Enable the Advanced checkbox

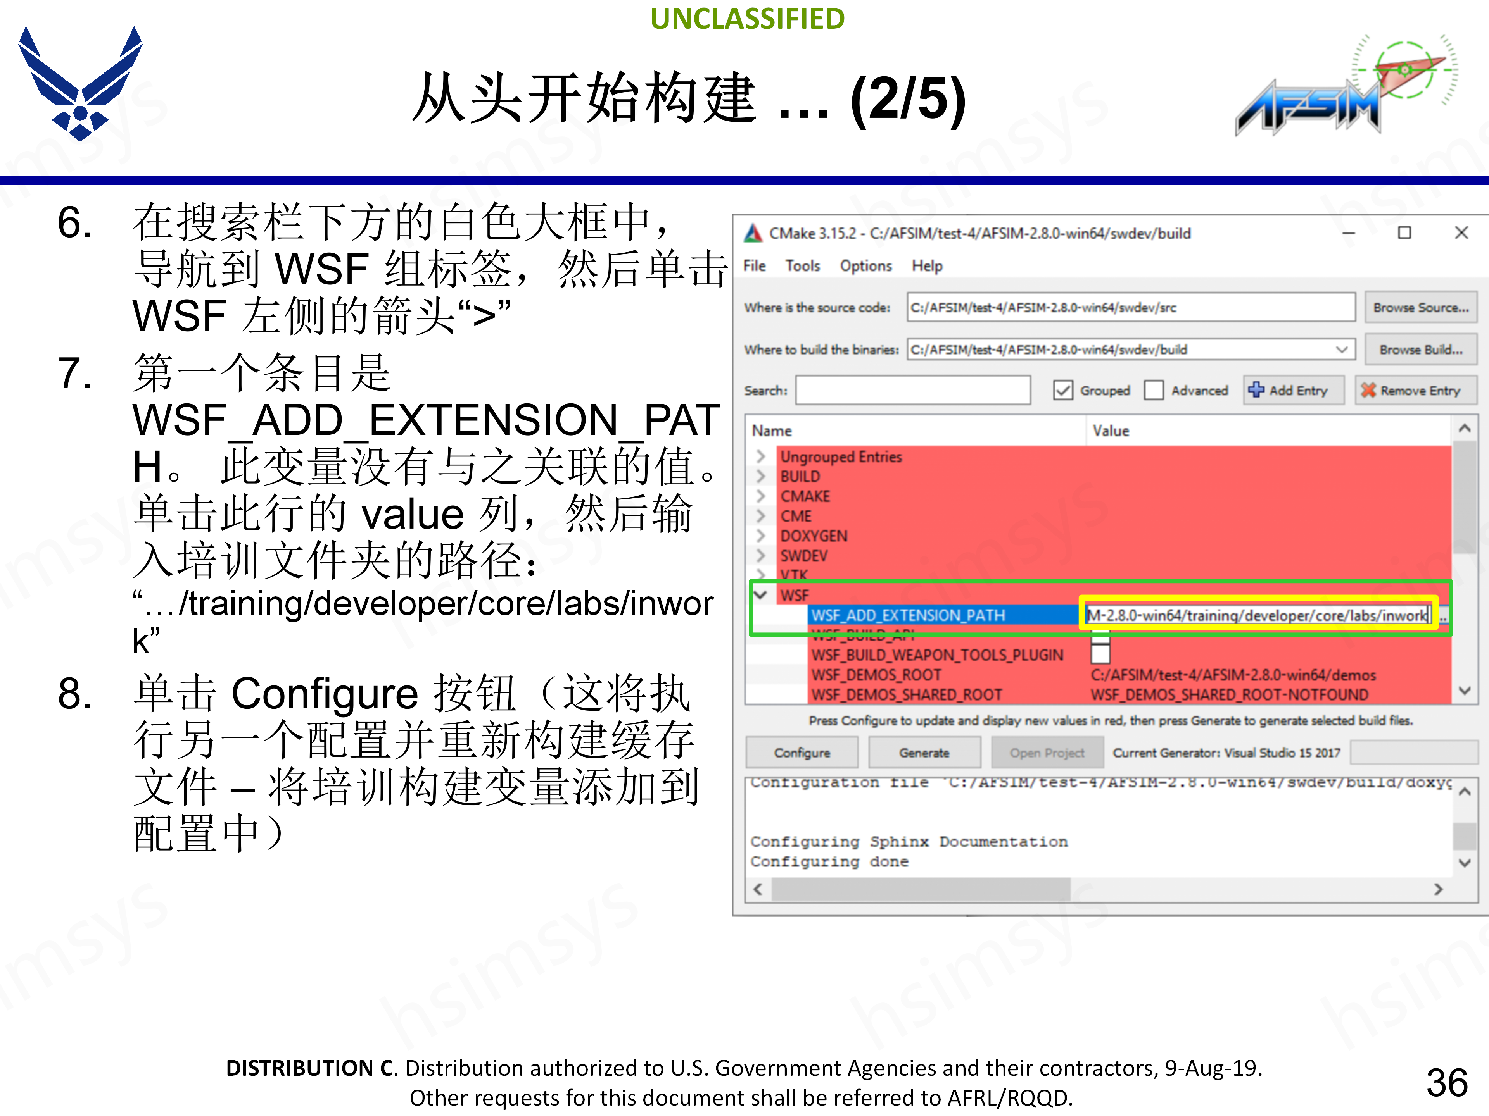[x=1154, y=390]
